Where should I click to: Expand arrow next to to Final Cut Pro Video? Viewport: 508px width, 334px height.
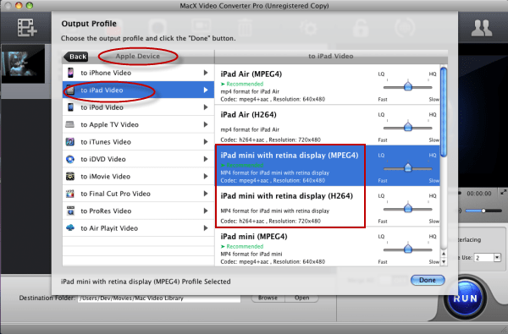point(206,194)
